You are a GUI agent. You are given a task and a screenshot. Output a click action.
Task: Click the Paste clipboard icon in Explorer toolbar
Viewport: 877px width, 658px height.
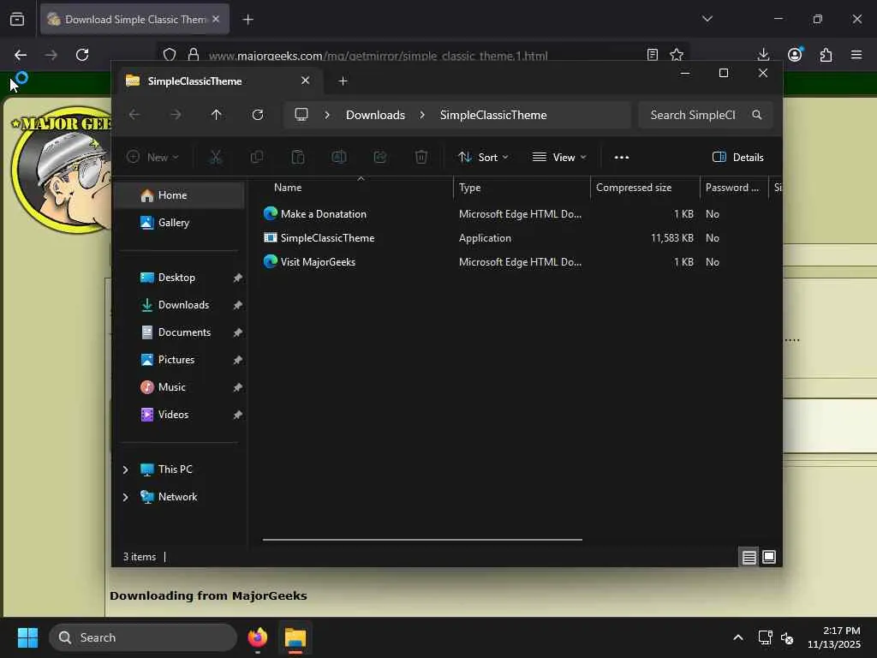pyautogui.click(x=298, y=158)
